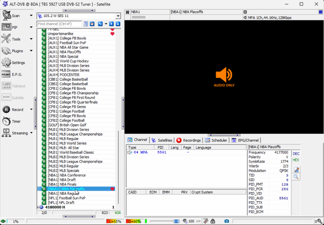Open Settings gear in sidebar
This screenshot has width=324, height=225.
(x=6, y=63)
